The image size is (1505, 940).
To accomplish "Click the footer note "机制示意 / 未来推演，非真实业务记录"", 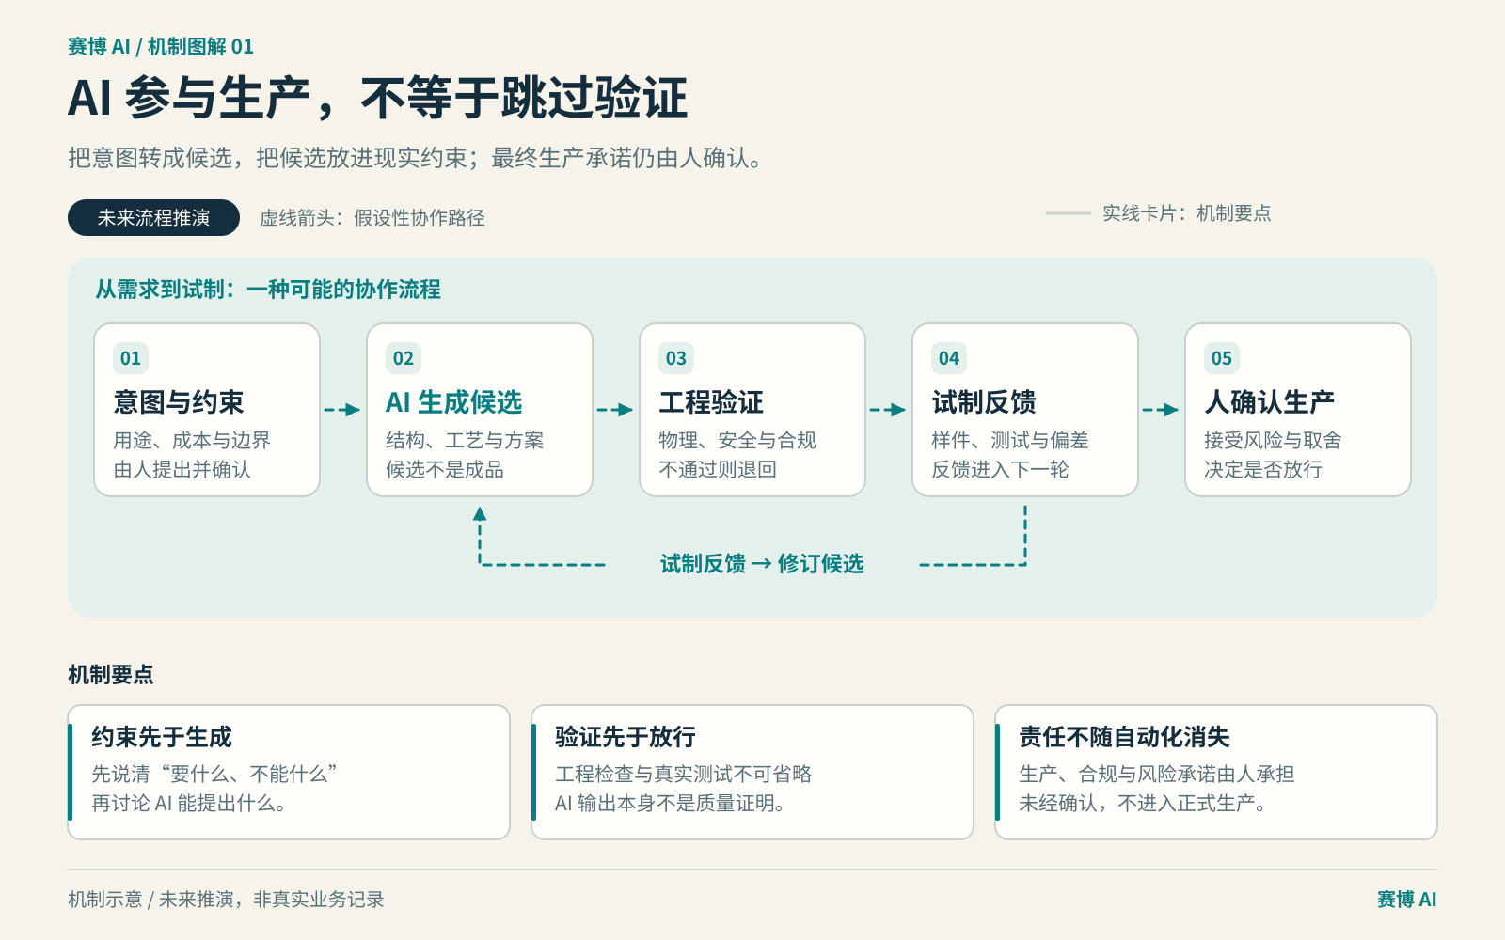I will tap(226, 900).
